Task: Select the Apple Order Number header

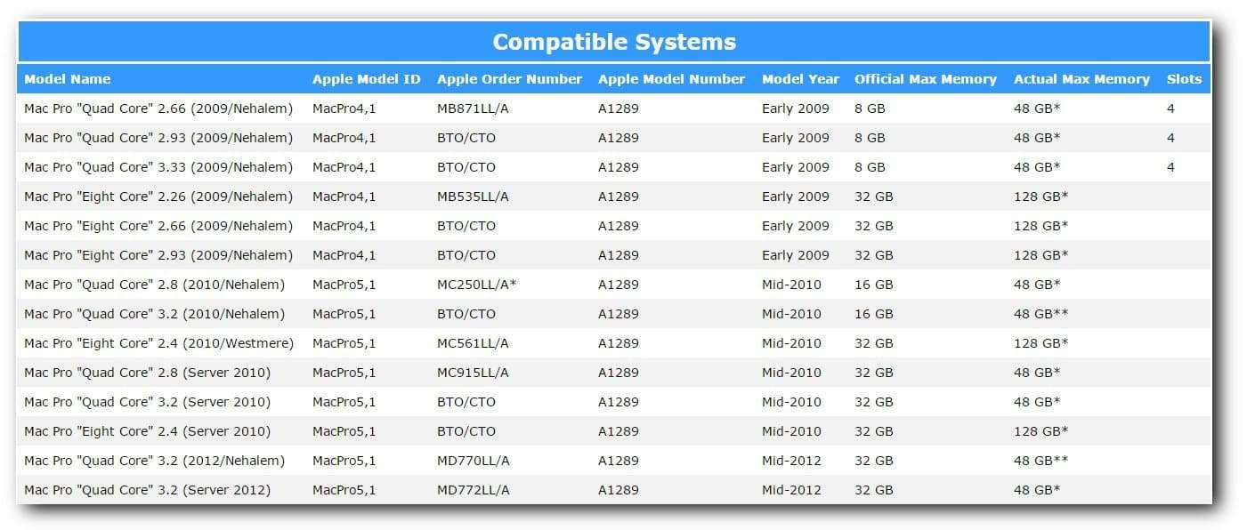Action: point(509,79)
